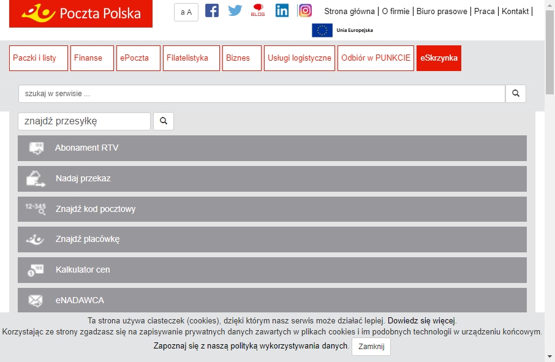Viewport: 555px width, 362px height.
Task: Click the Znajdź placówkę horn icon
Action: point(35,239)
